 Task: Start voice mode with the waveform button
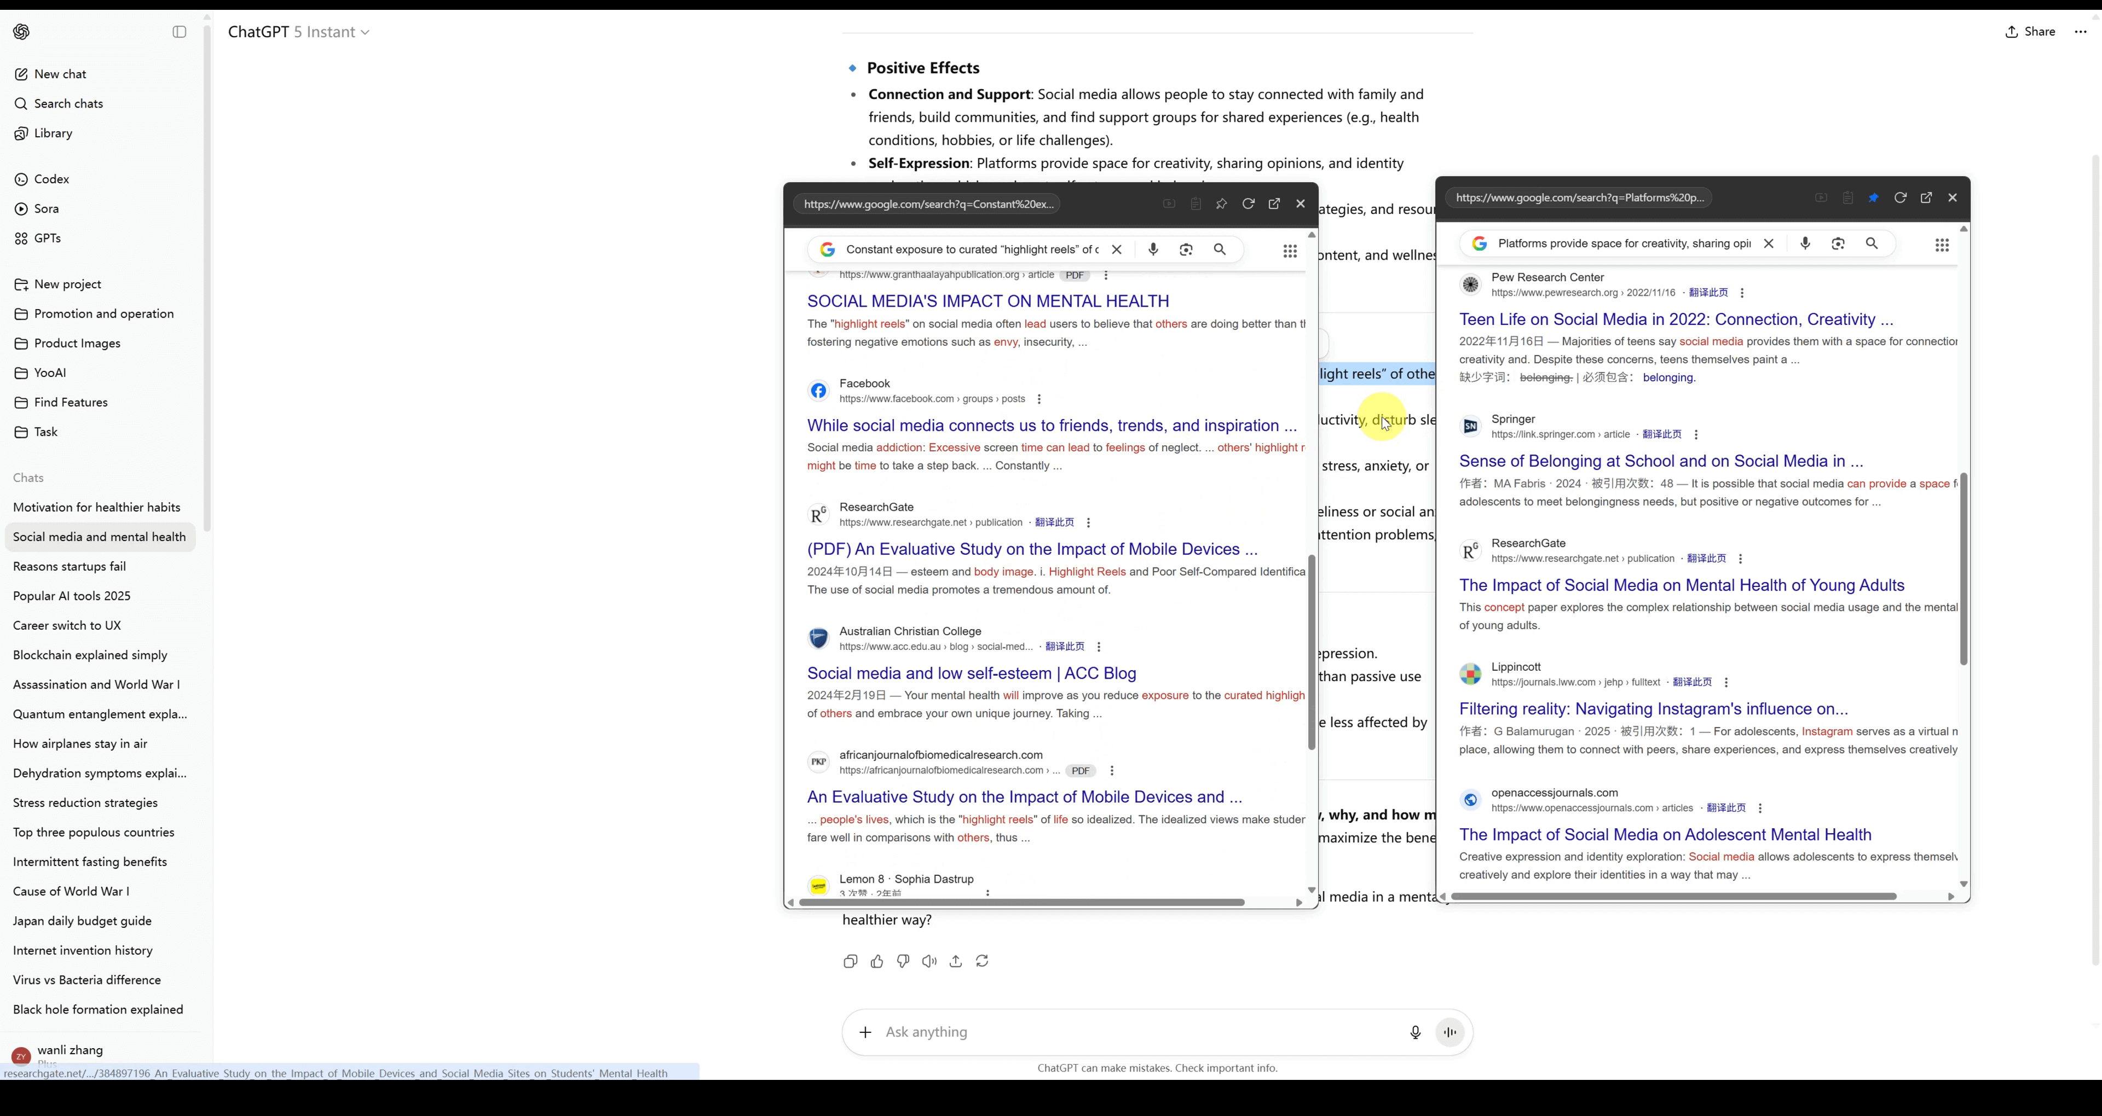point(1450,1032)
